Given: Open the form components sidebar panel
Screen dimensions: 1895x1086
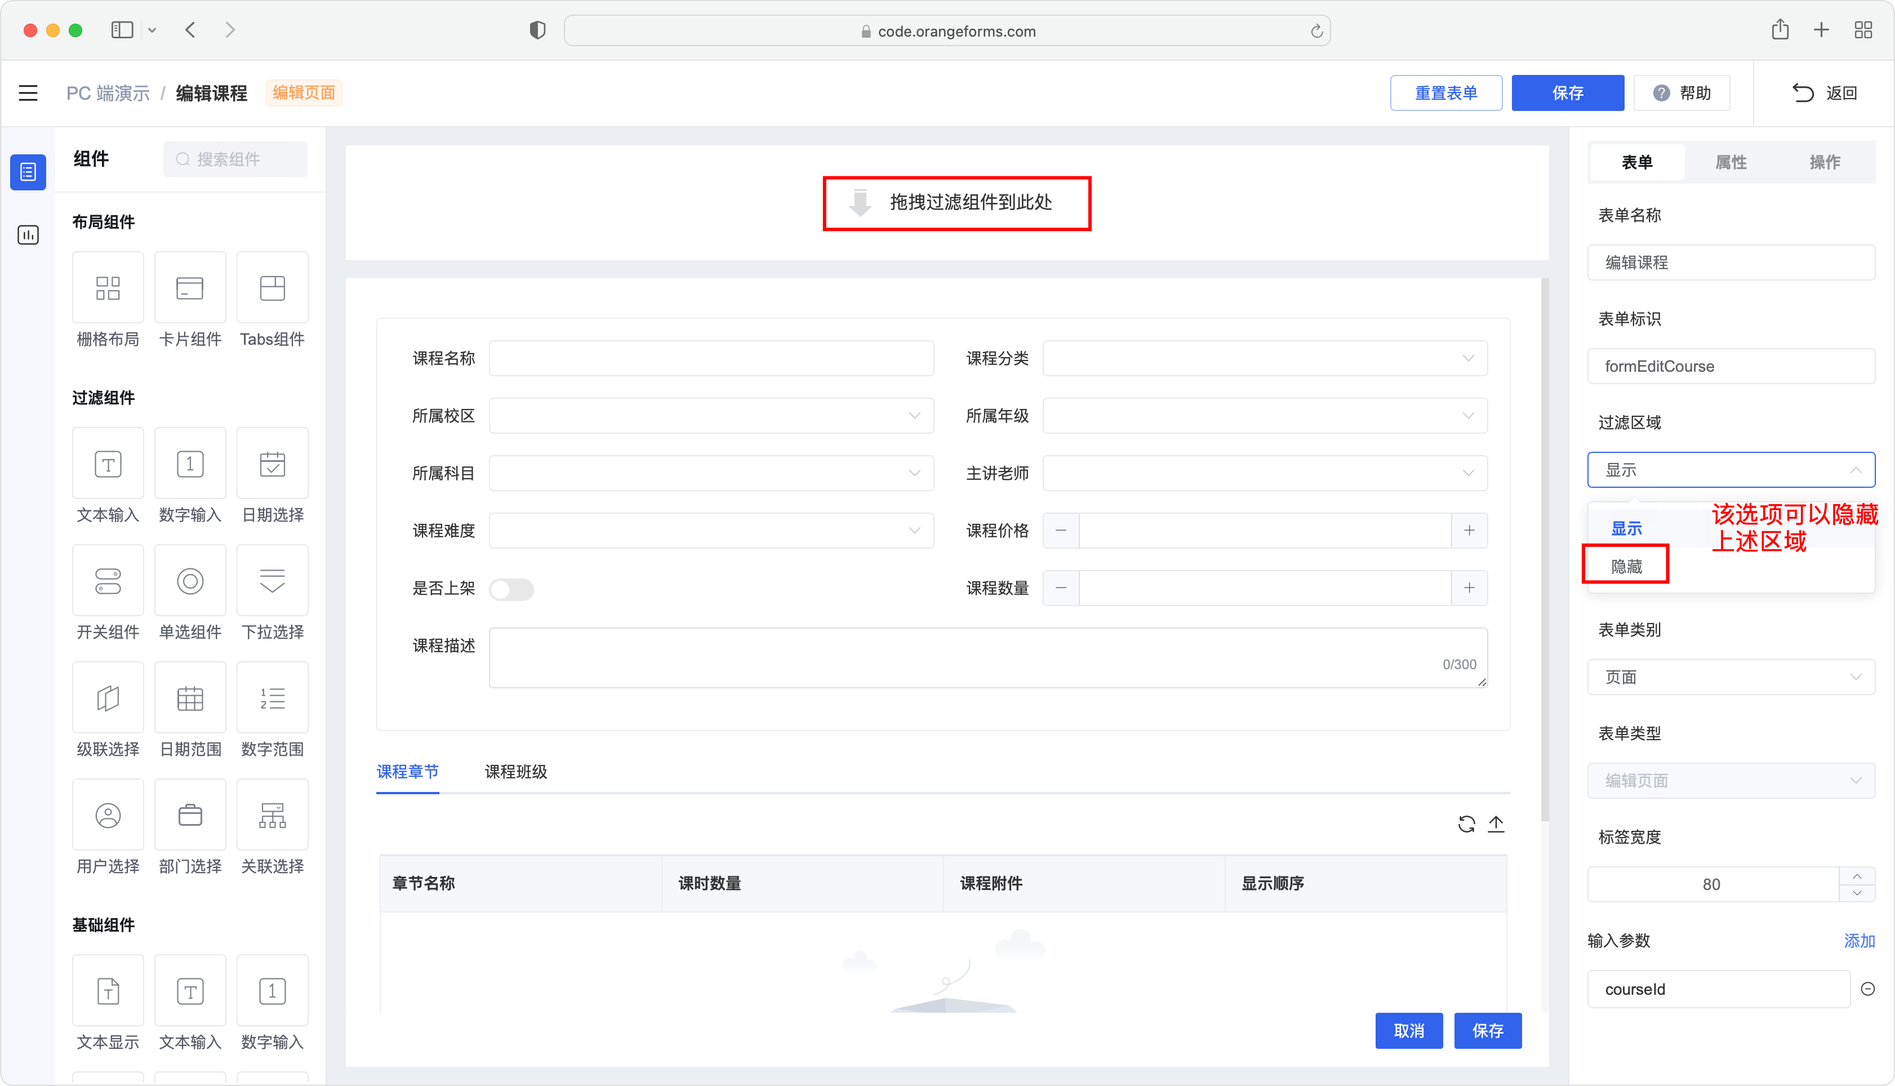Looking at the screenshot, I should click(28, 172).
